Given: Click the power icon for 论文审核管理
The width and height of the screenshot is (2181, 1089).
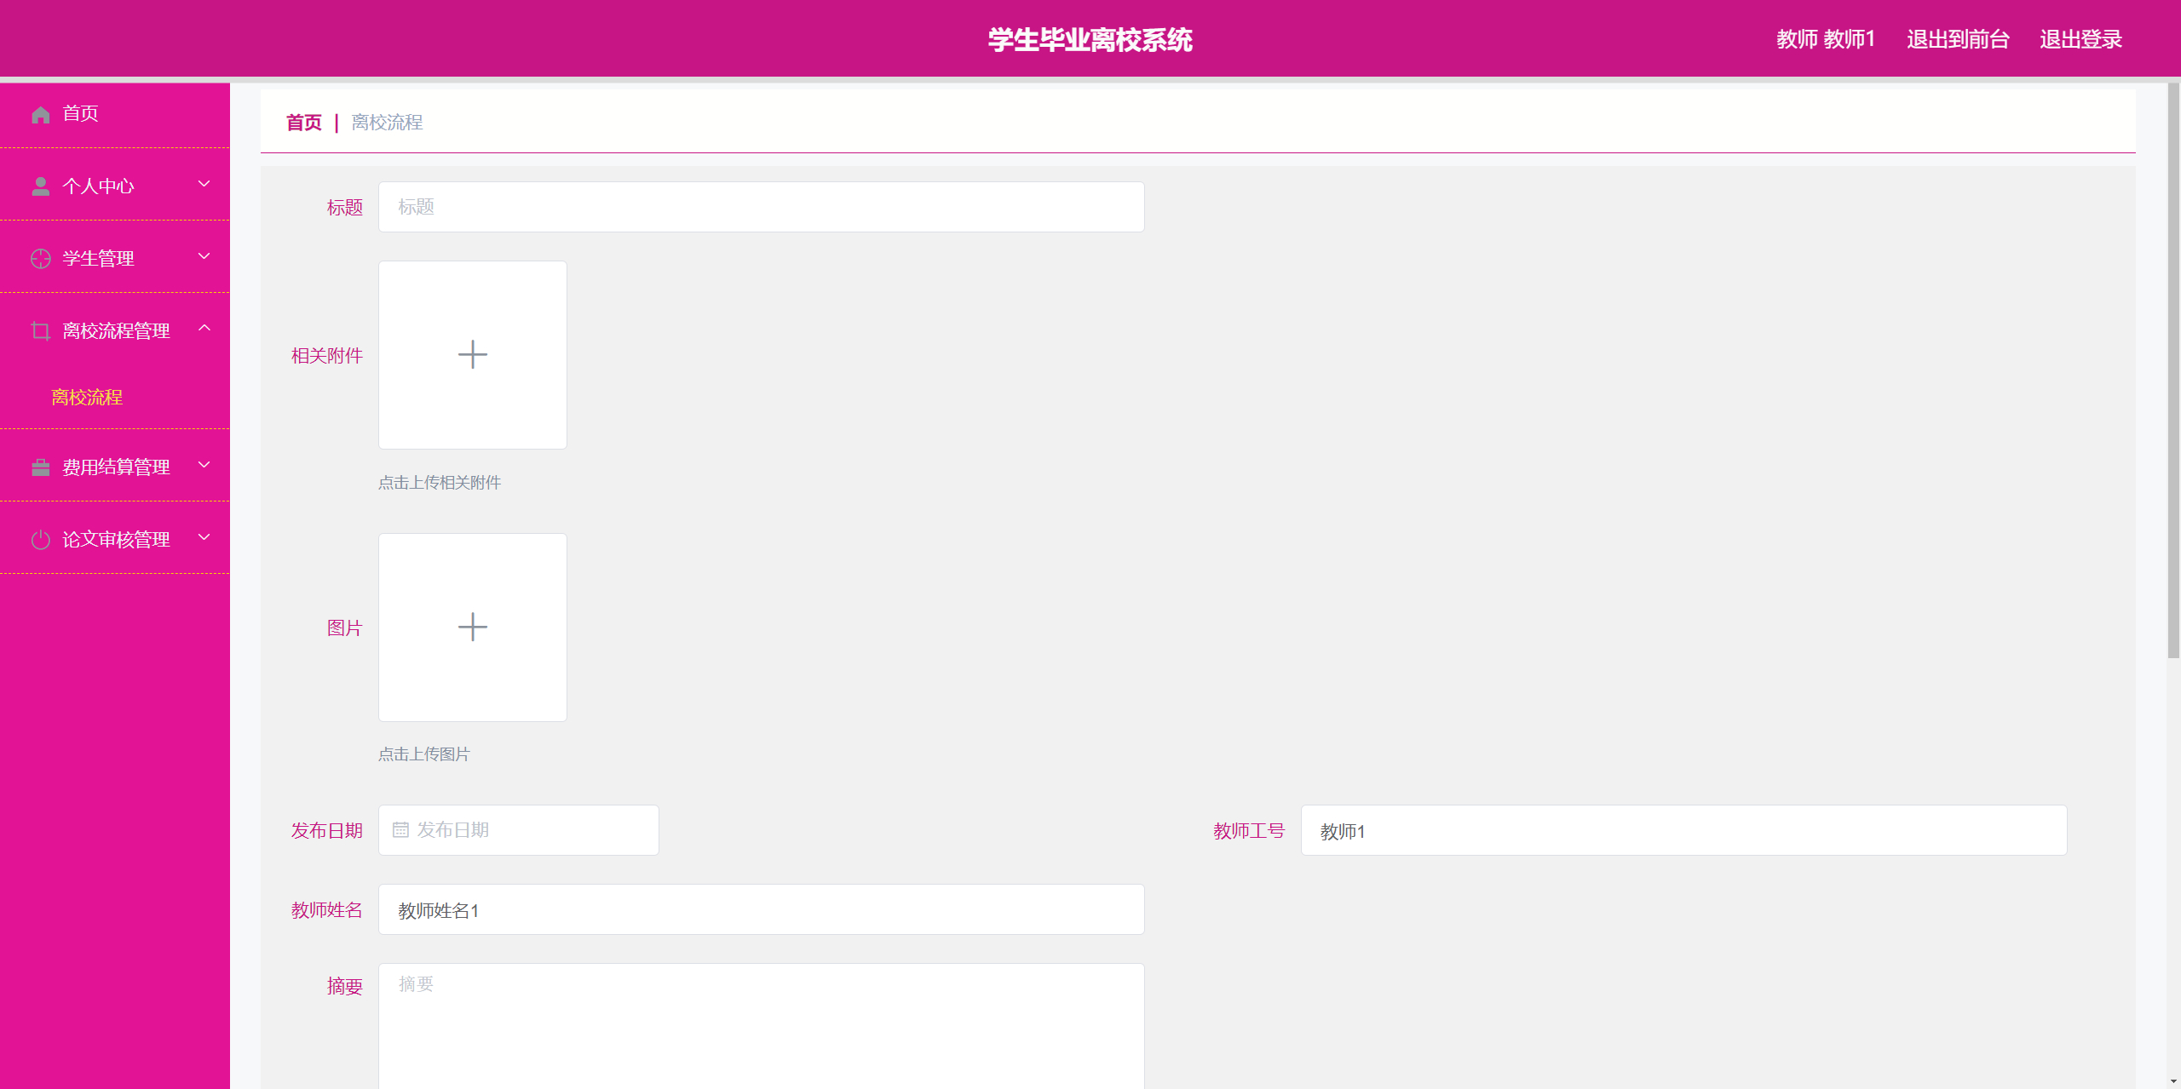Looking at the screenshot, I should tap(40, 540).
